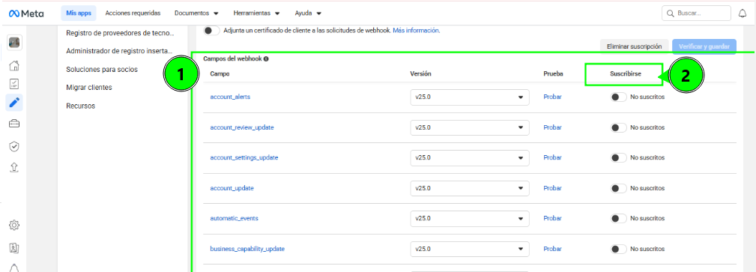Click the Meta logo
The width and height of the screenshot is (756, 272).
pyautogui.click(x=26, y=13)
